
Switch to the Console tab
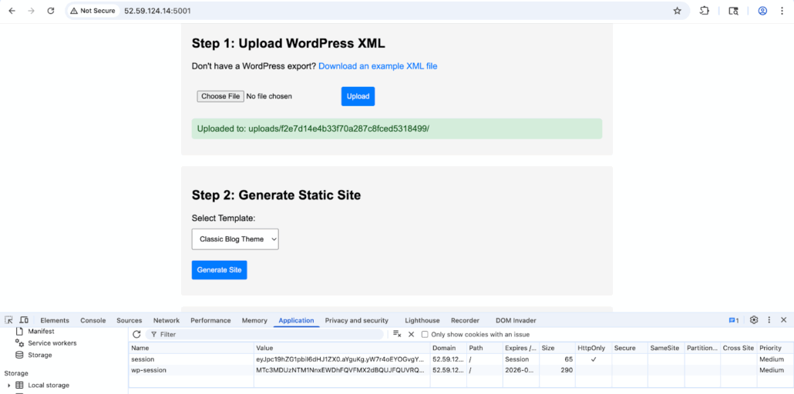tap(93, 321)
